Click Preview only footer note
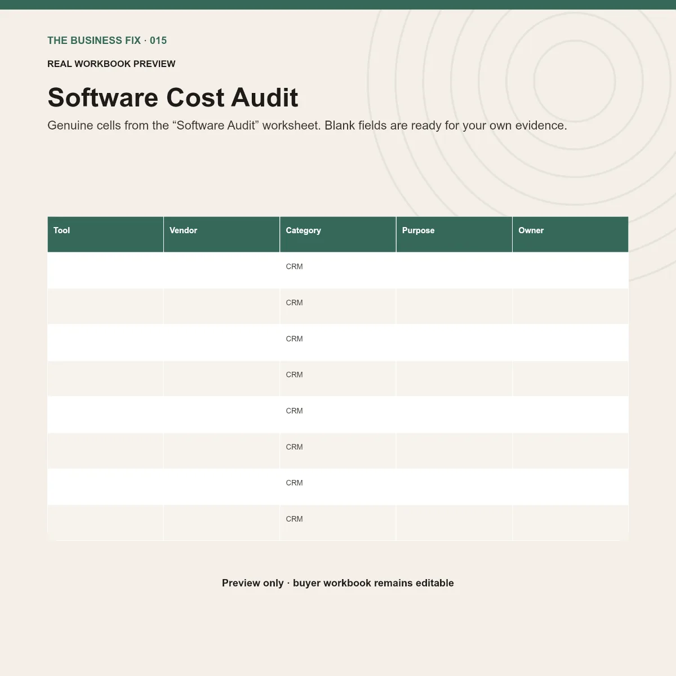This screenshot has width=676, height=676. 338,583
